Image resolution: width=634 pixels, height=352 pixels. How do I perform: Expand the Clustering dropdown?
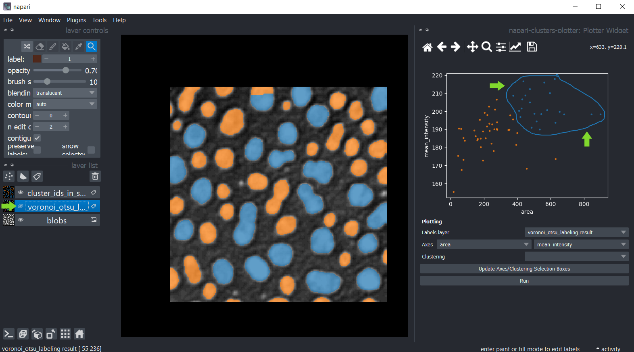click(576, 256)
